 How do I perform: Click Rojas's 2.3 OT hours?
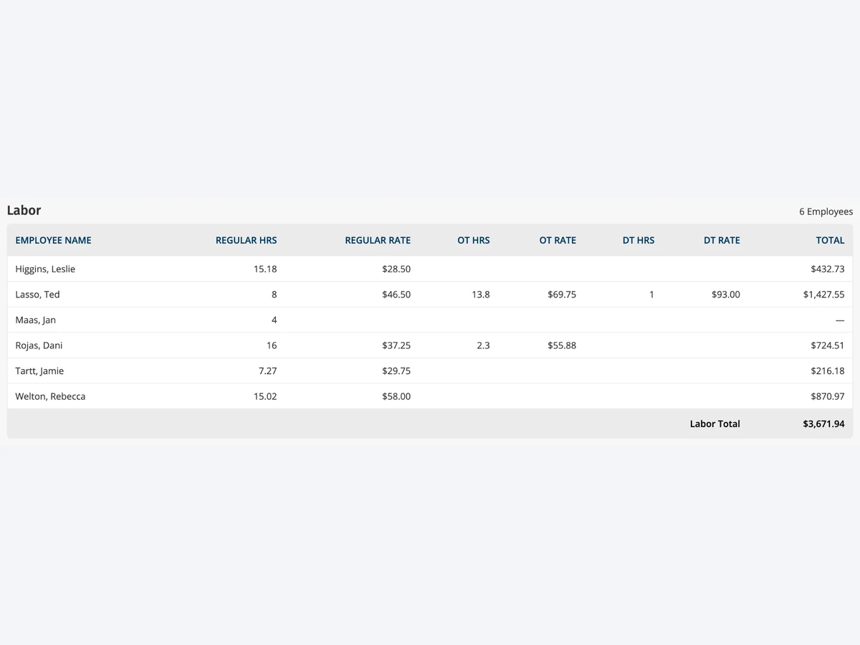pos(483,345)
